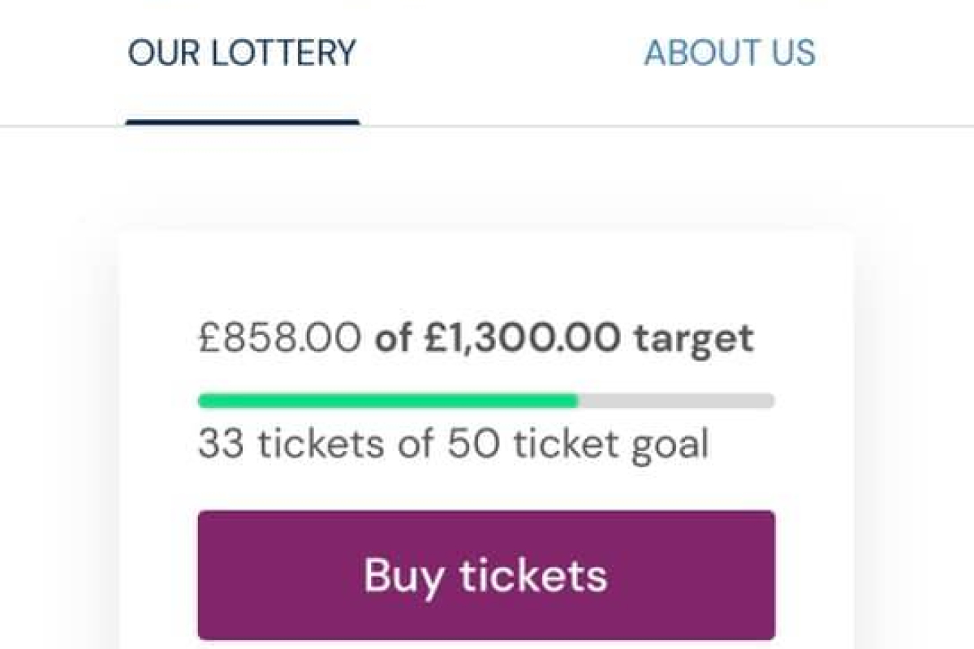Click the word "of" after £858.00
The width and height of the screenshot is (974, 649).
click(393, 339)
